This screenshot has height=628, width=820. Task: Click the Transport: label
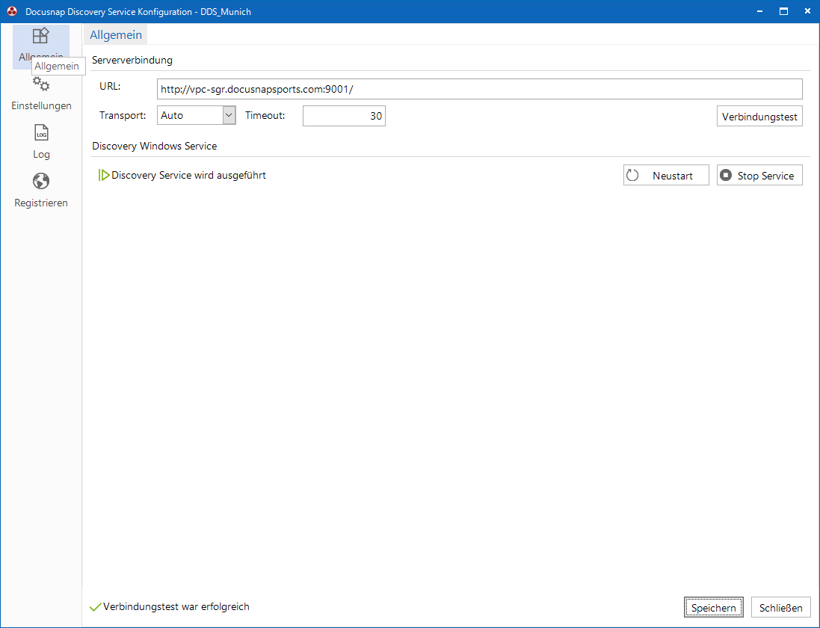(123, 116)
